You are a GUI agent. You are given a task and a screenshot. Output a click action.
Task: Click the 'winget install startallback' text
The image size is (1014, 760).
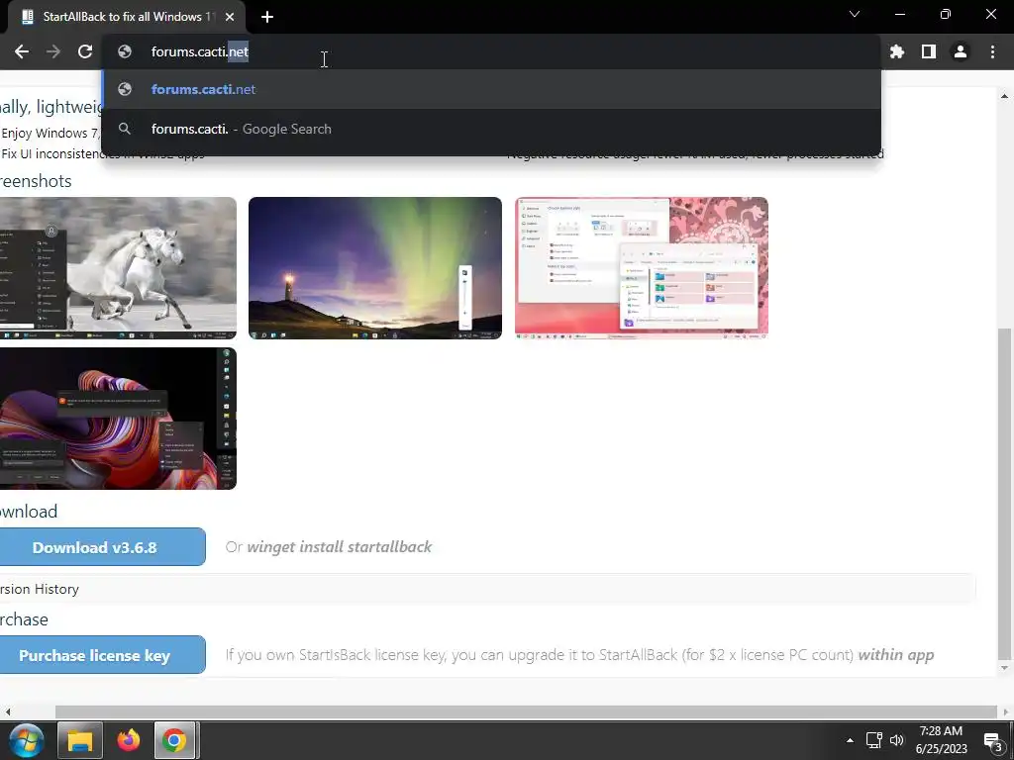point(339,546)
